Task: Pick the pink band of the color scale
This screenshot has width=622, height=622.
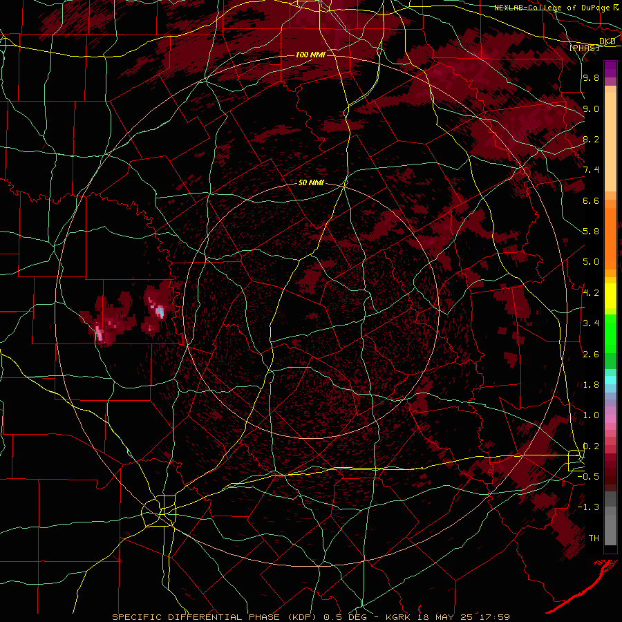Action: coord(610,418)
